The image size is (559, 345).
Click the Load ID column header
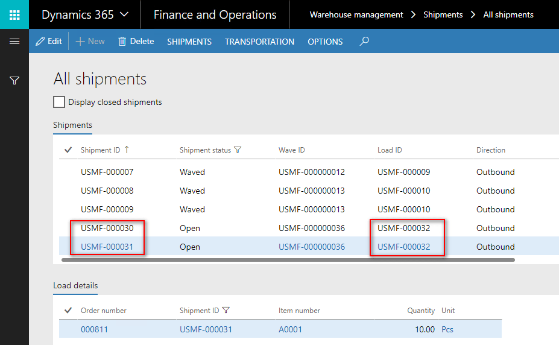[390, 150]
